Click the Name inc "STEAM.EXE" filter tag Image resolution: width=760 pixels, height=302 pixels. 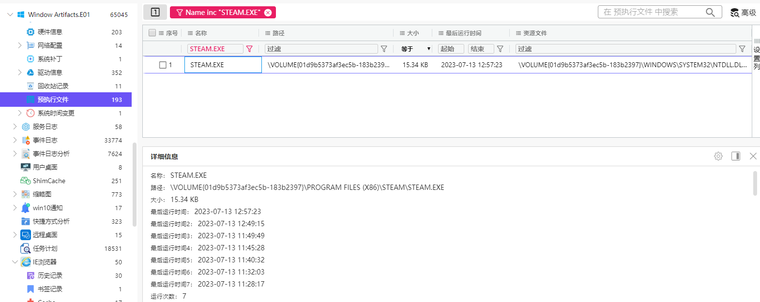223,13
